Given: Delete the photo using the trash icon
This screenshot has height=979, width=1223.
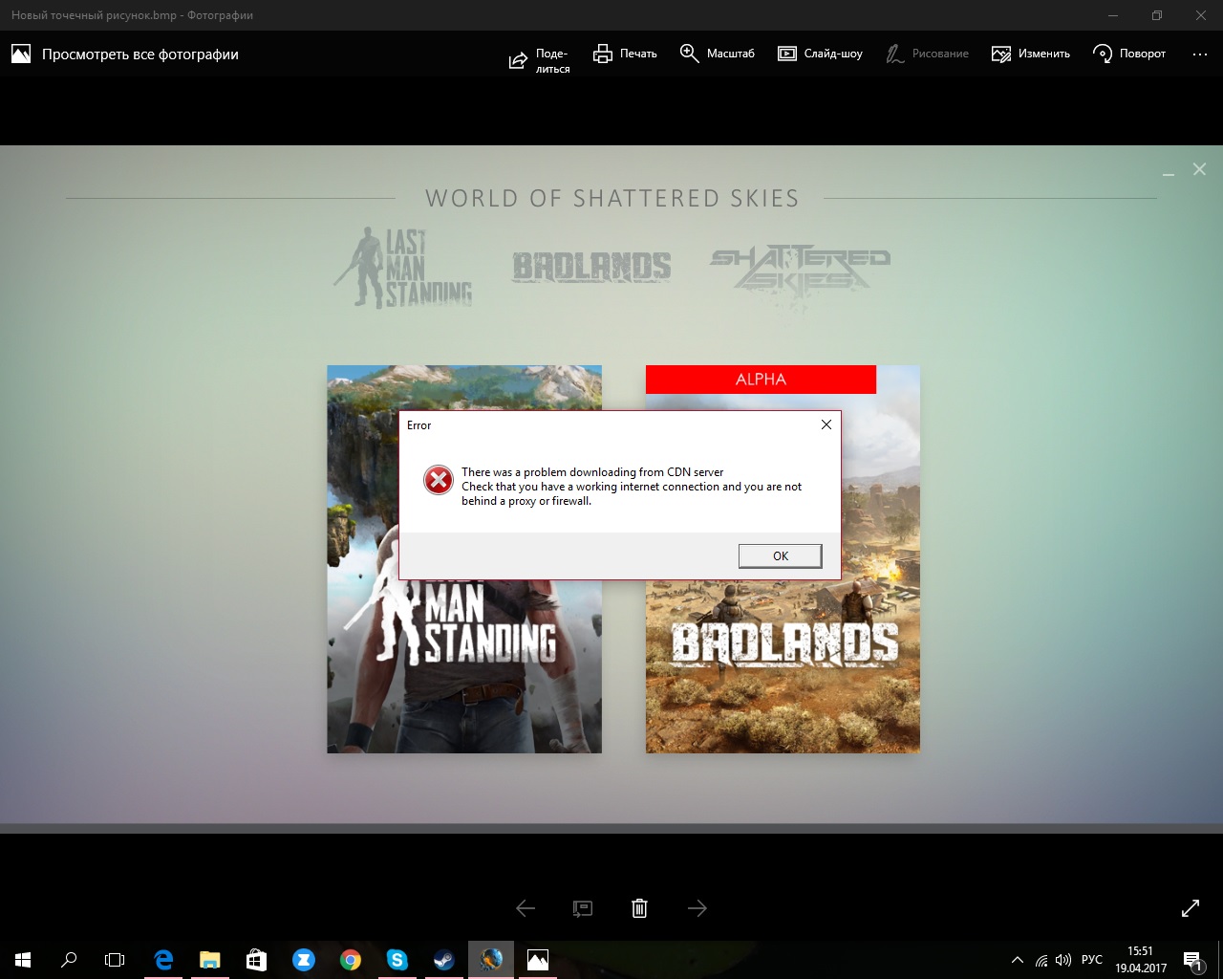Looking at the screenshot, I should (640, 908).
